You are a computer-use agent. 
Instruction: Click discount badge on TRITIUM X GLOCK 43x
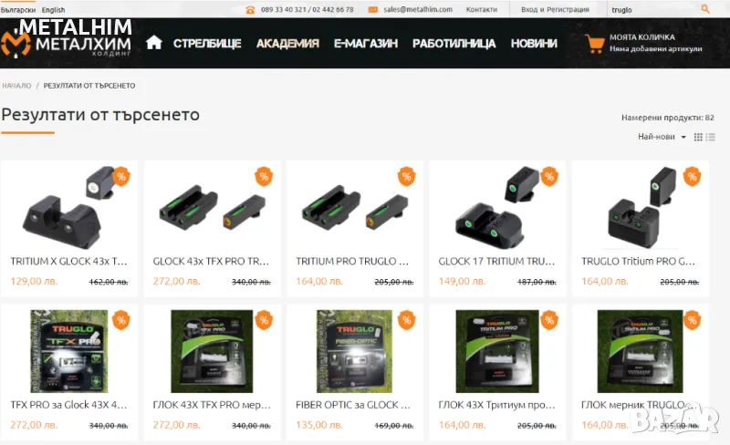pos(121,176)
